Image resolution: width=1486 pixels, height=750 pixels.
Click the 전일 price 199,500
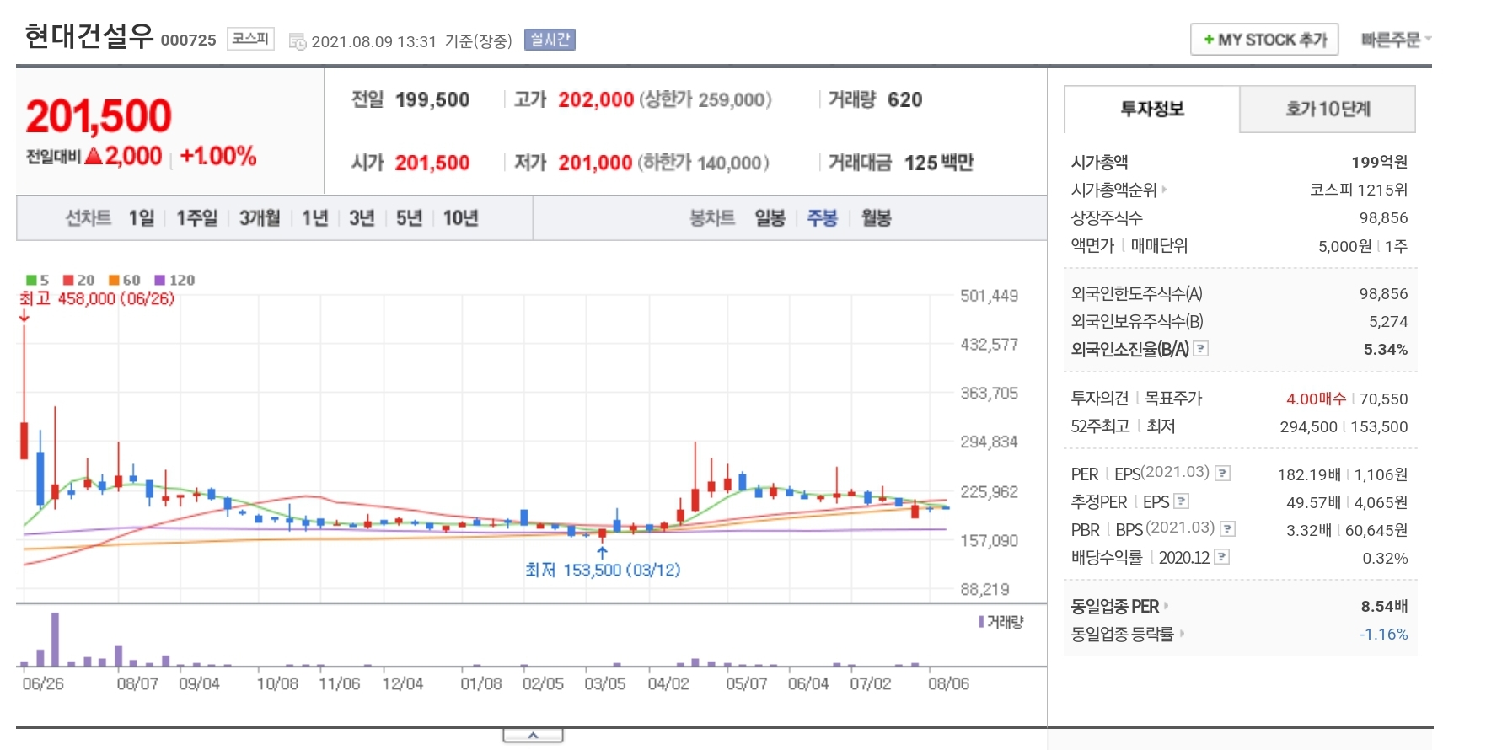click(x=432, y=99)
